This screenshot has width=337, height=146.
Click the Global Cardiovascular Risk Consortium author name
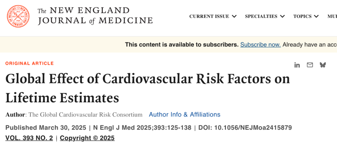click(85, 114)
